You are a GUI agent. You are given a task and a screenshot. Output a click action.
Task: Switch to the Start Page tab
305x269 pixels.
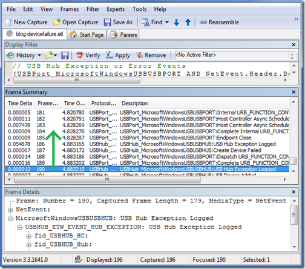(x=87, y=35)
